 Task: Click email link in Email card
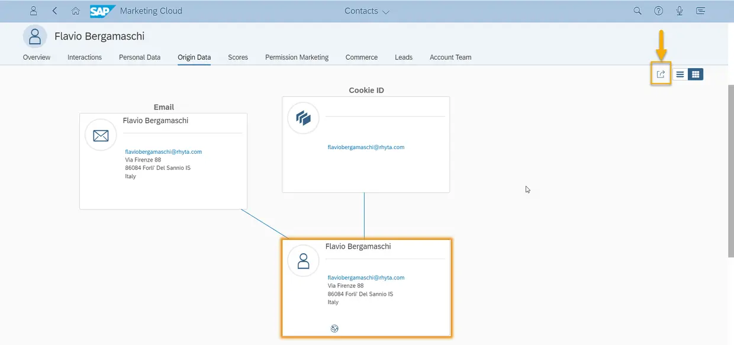[x=163, y=151]
